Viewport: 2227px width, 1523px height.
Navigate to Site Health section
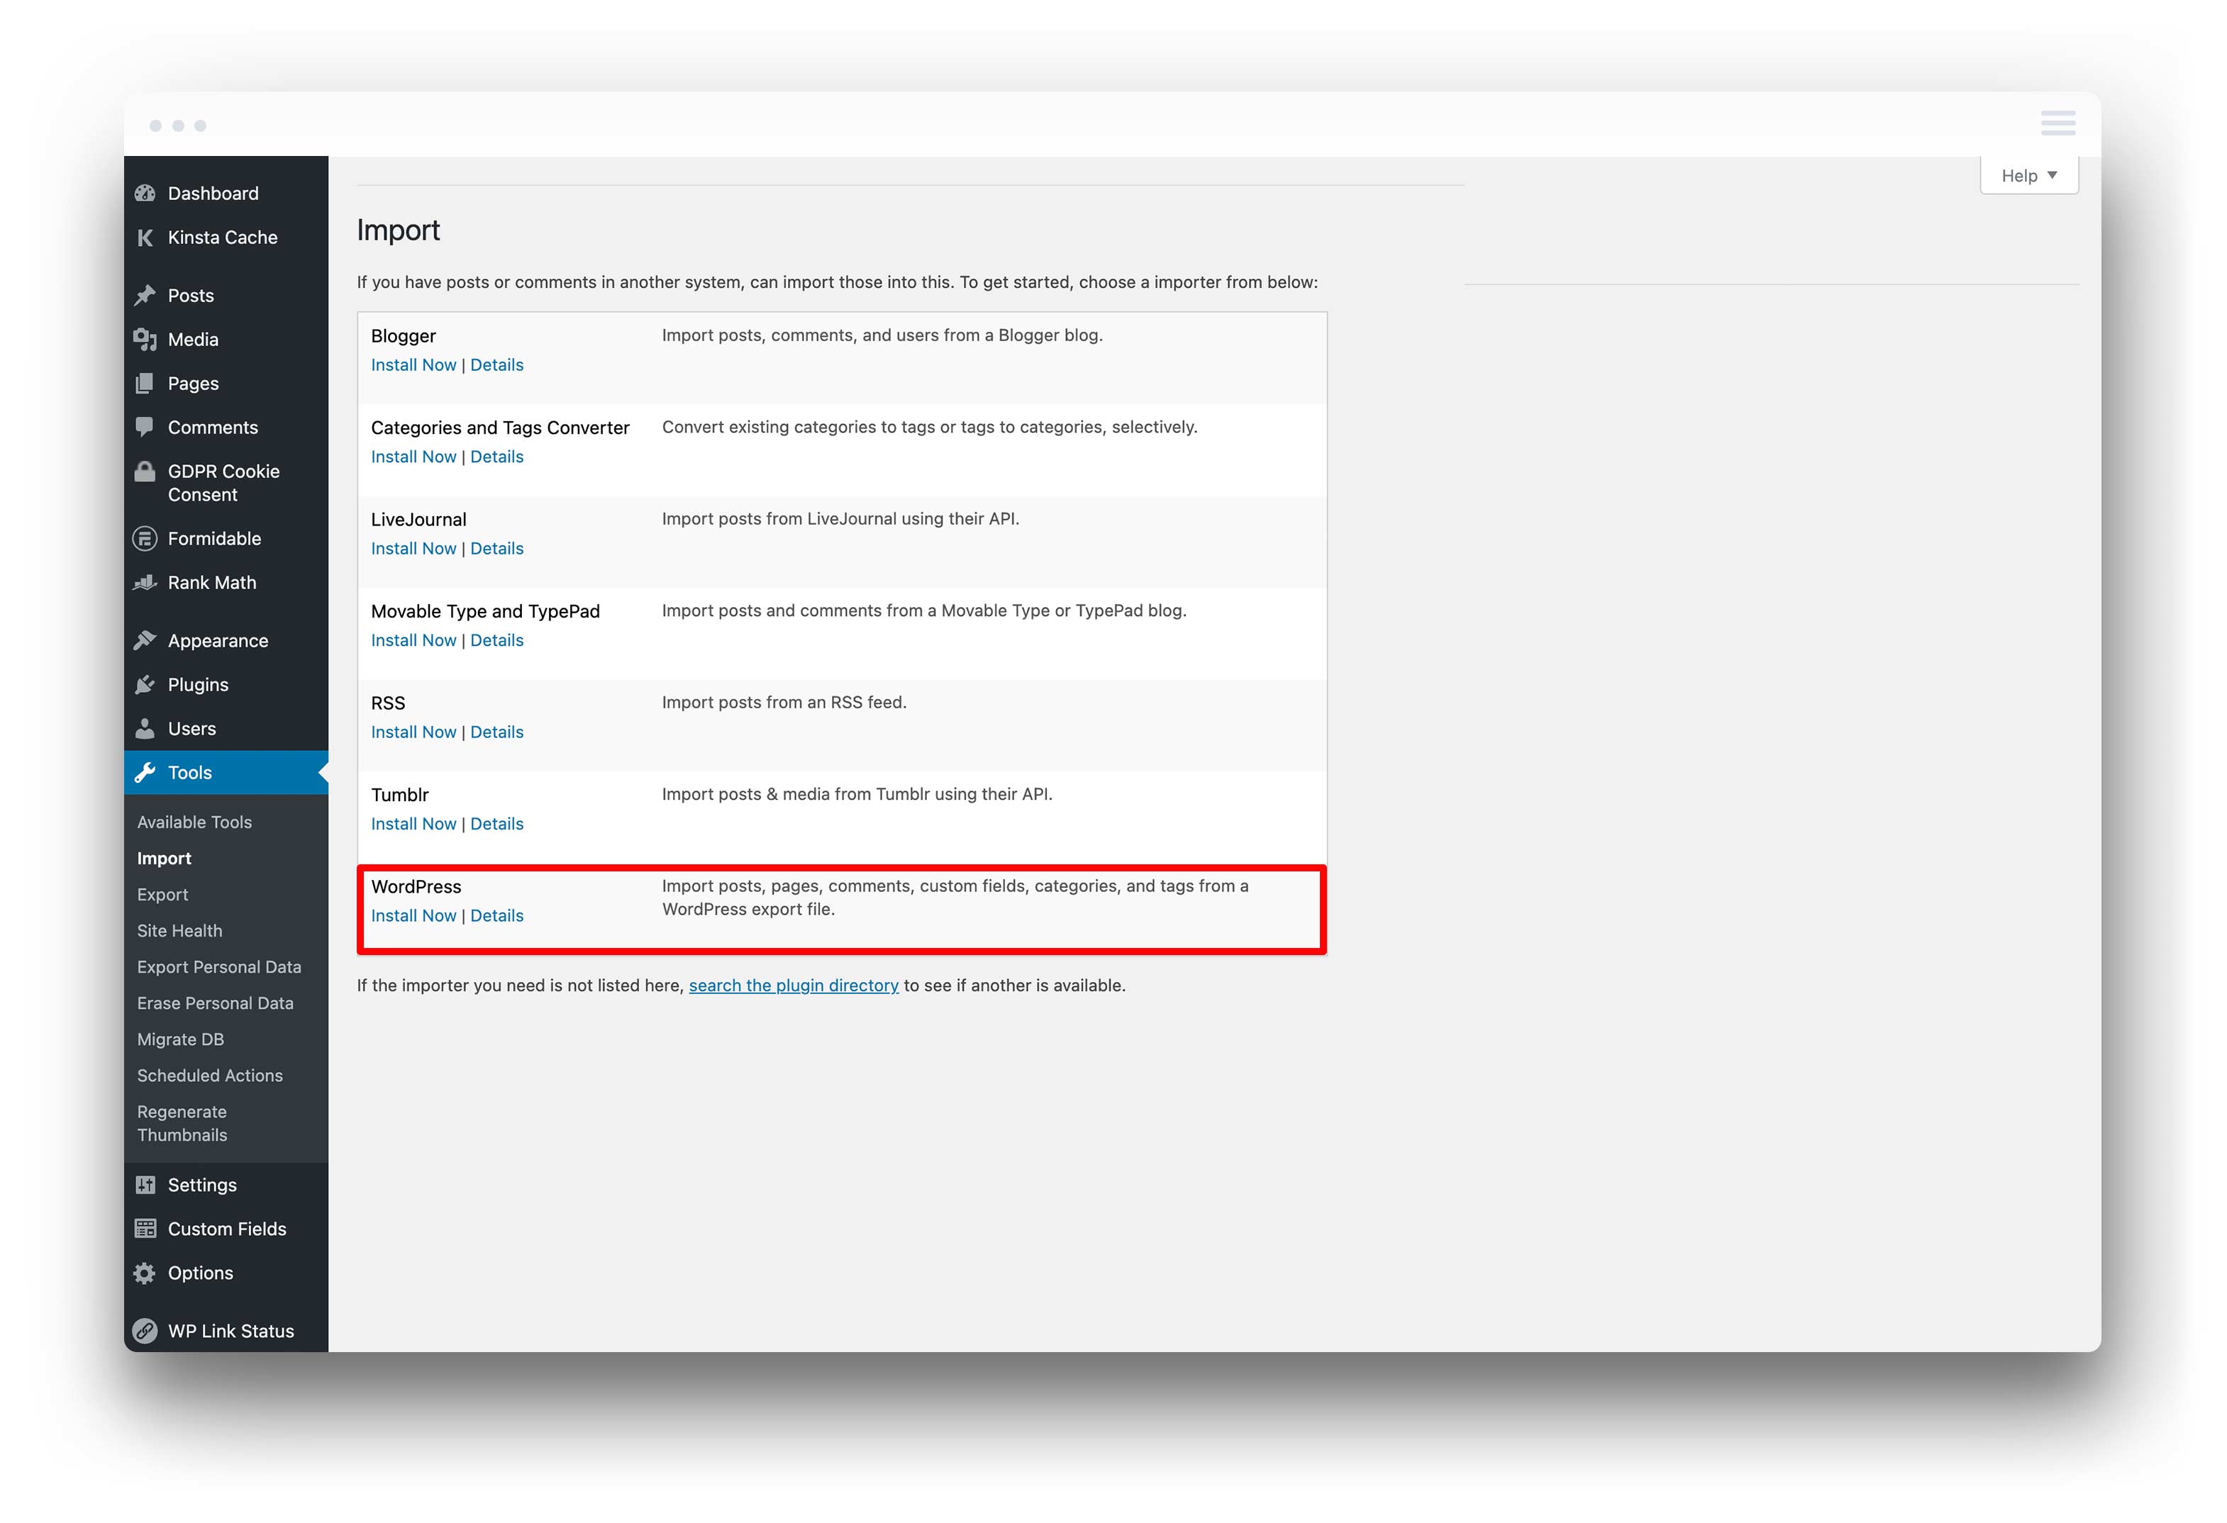pos(179,929)
